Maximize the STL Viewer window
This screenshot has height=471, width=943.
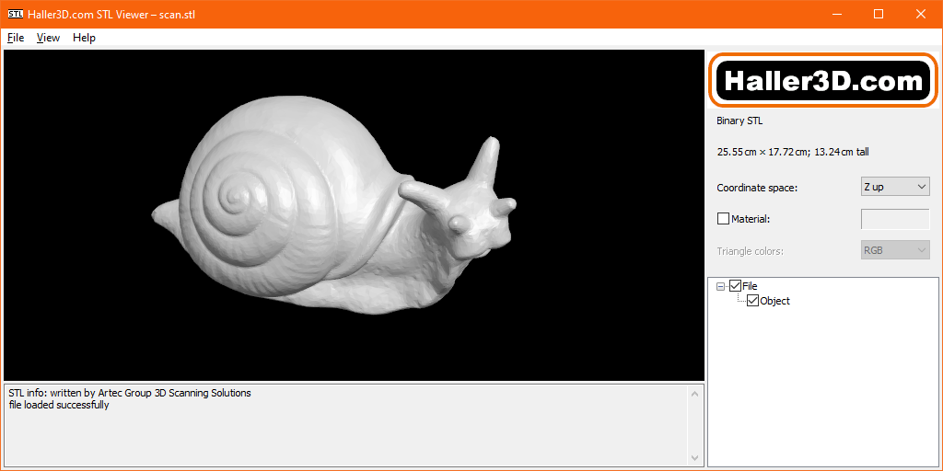point(879,14)
